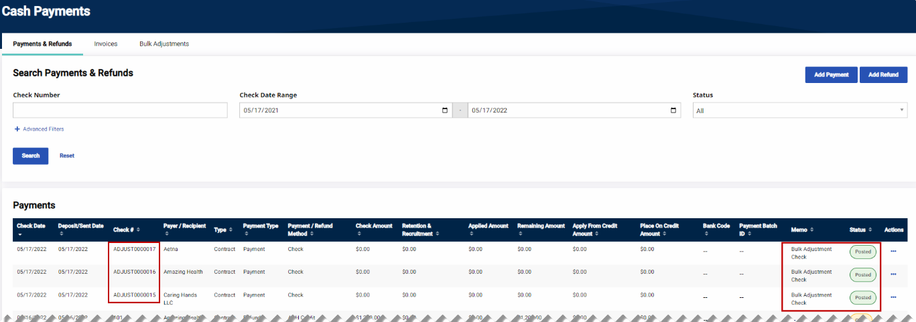Sort payments by Status column
The width and height of the screenshot is (916, 322).
click(x=860, y=230)
